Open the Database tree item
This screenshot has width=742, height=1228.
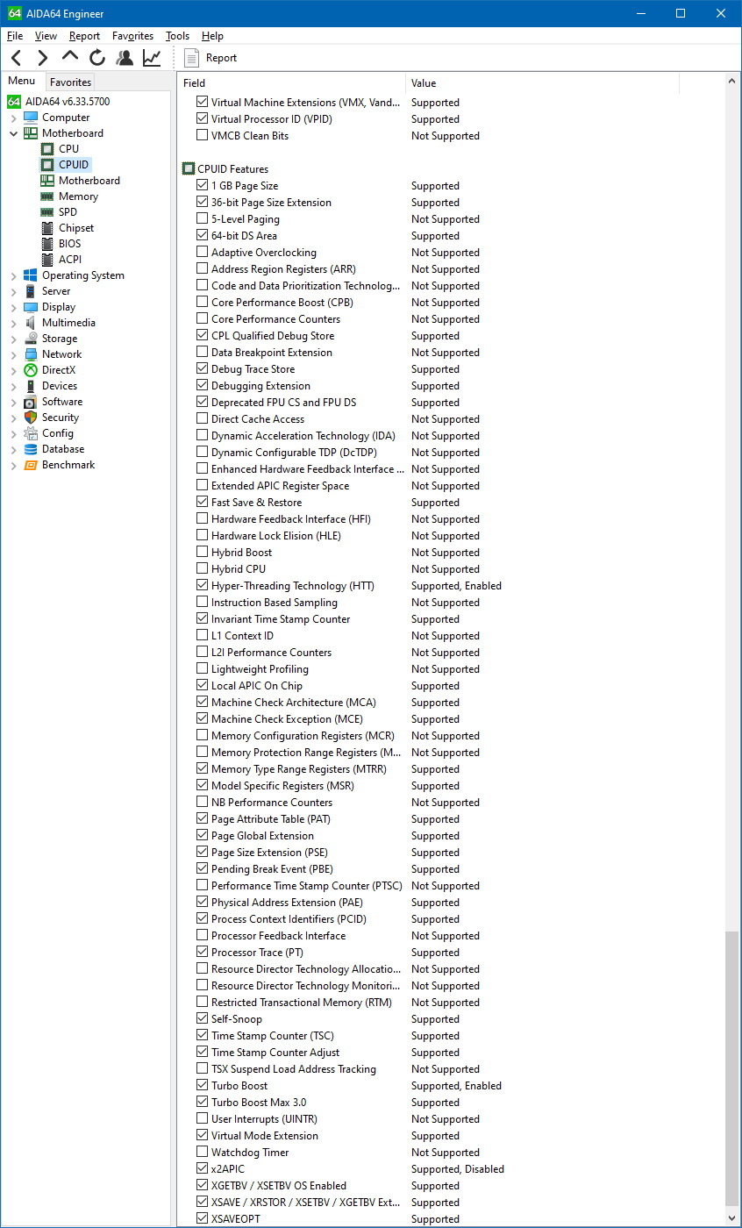tap(63, 449)
